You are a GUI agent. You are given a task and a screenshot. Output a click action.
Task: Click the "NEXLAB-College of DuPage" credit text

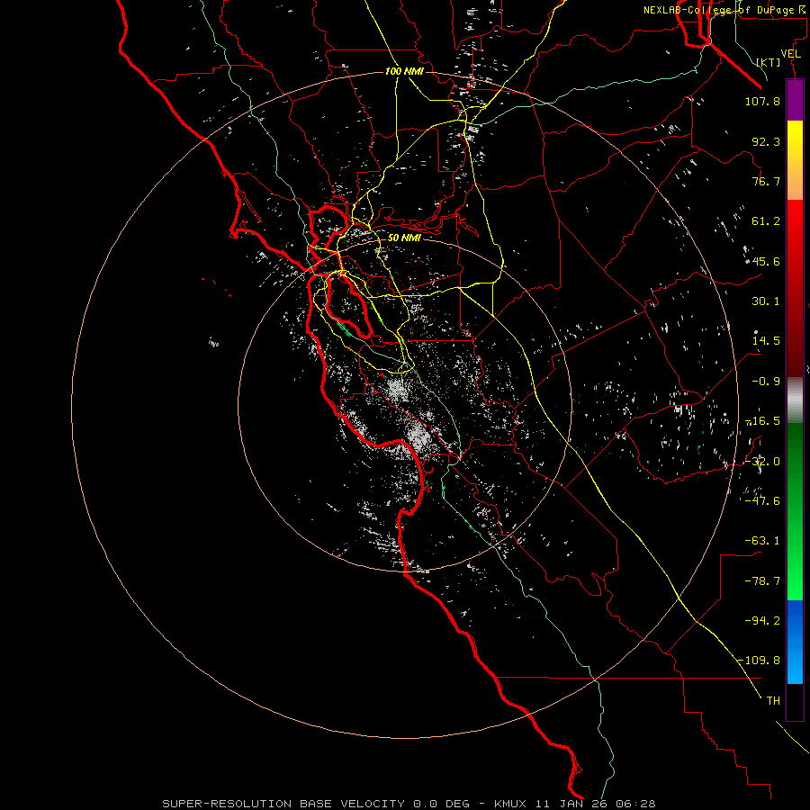[x=718, y=10]
